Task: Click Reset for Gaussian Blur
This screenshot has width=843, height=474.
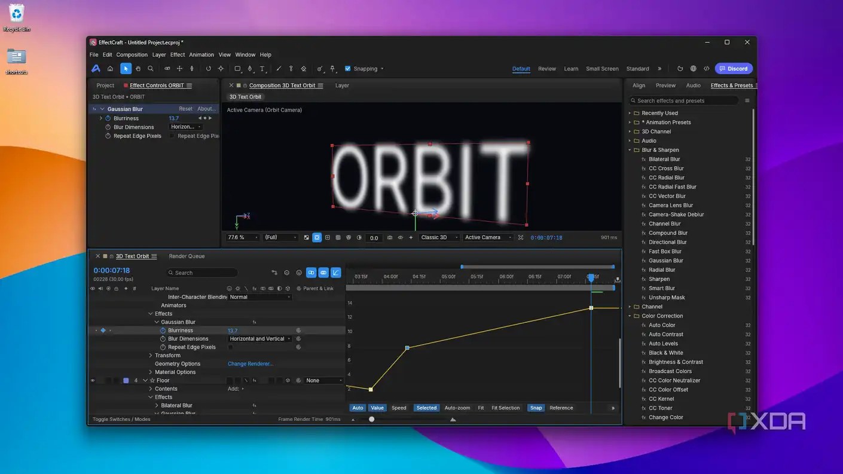Action: [186, 109]
